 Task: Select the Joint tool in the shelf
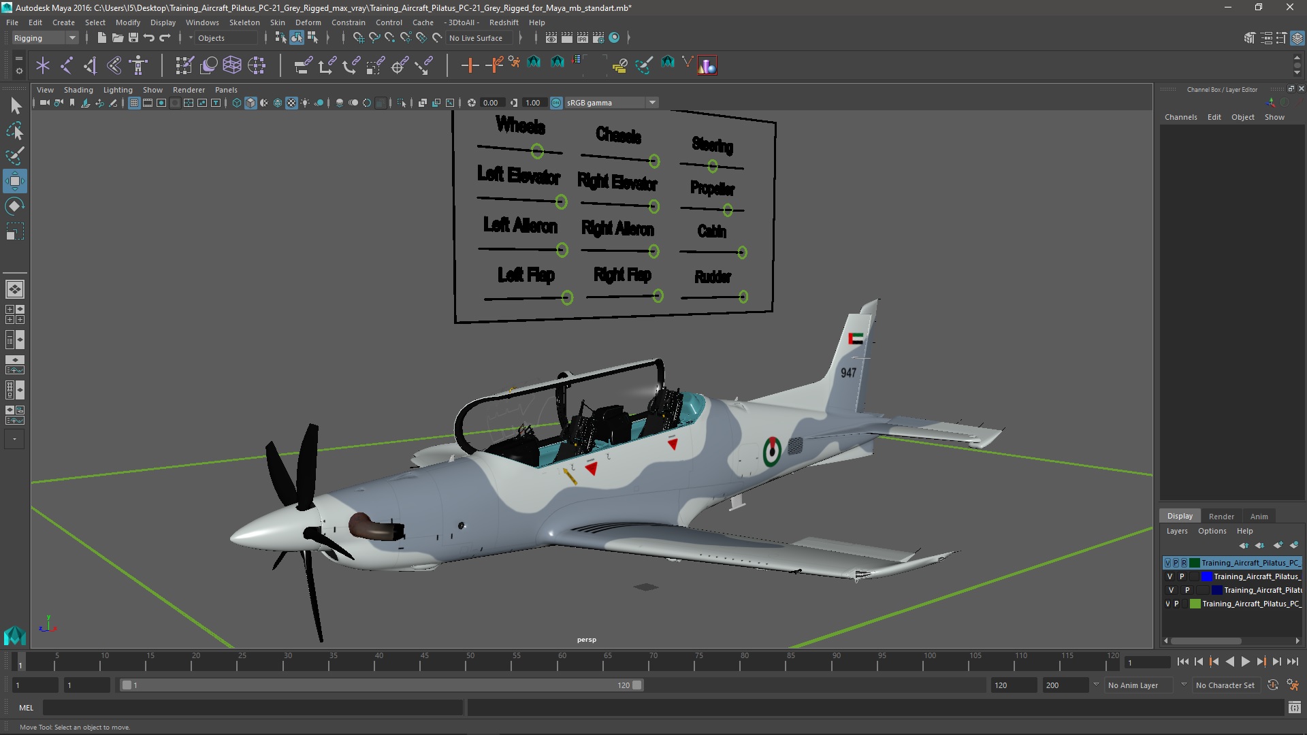[x=67, y=65]
